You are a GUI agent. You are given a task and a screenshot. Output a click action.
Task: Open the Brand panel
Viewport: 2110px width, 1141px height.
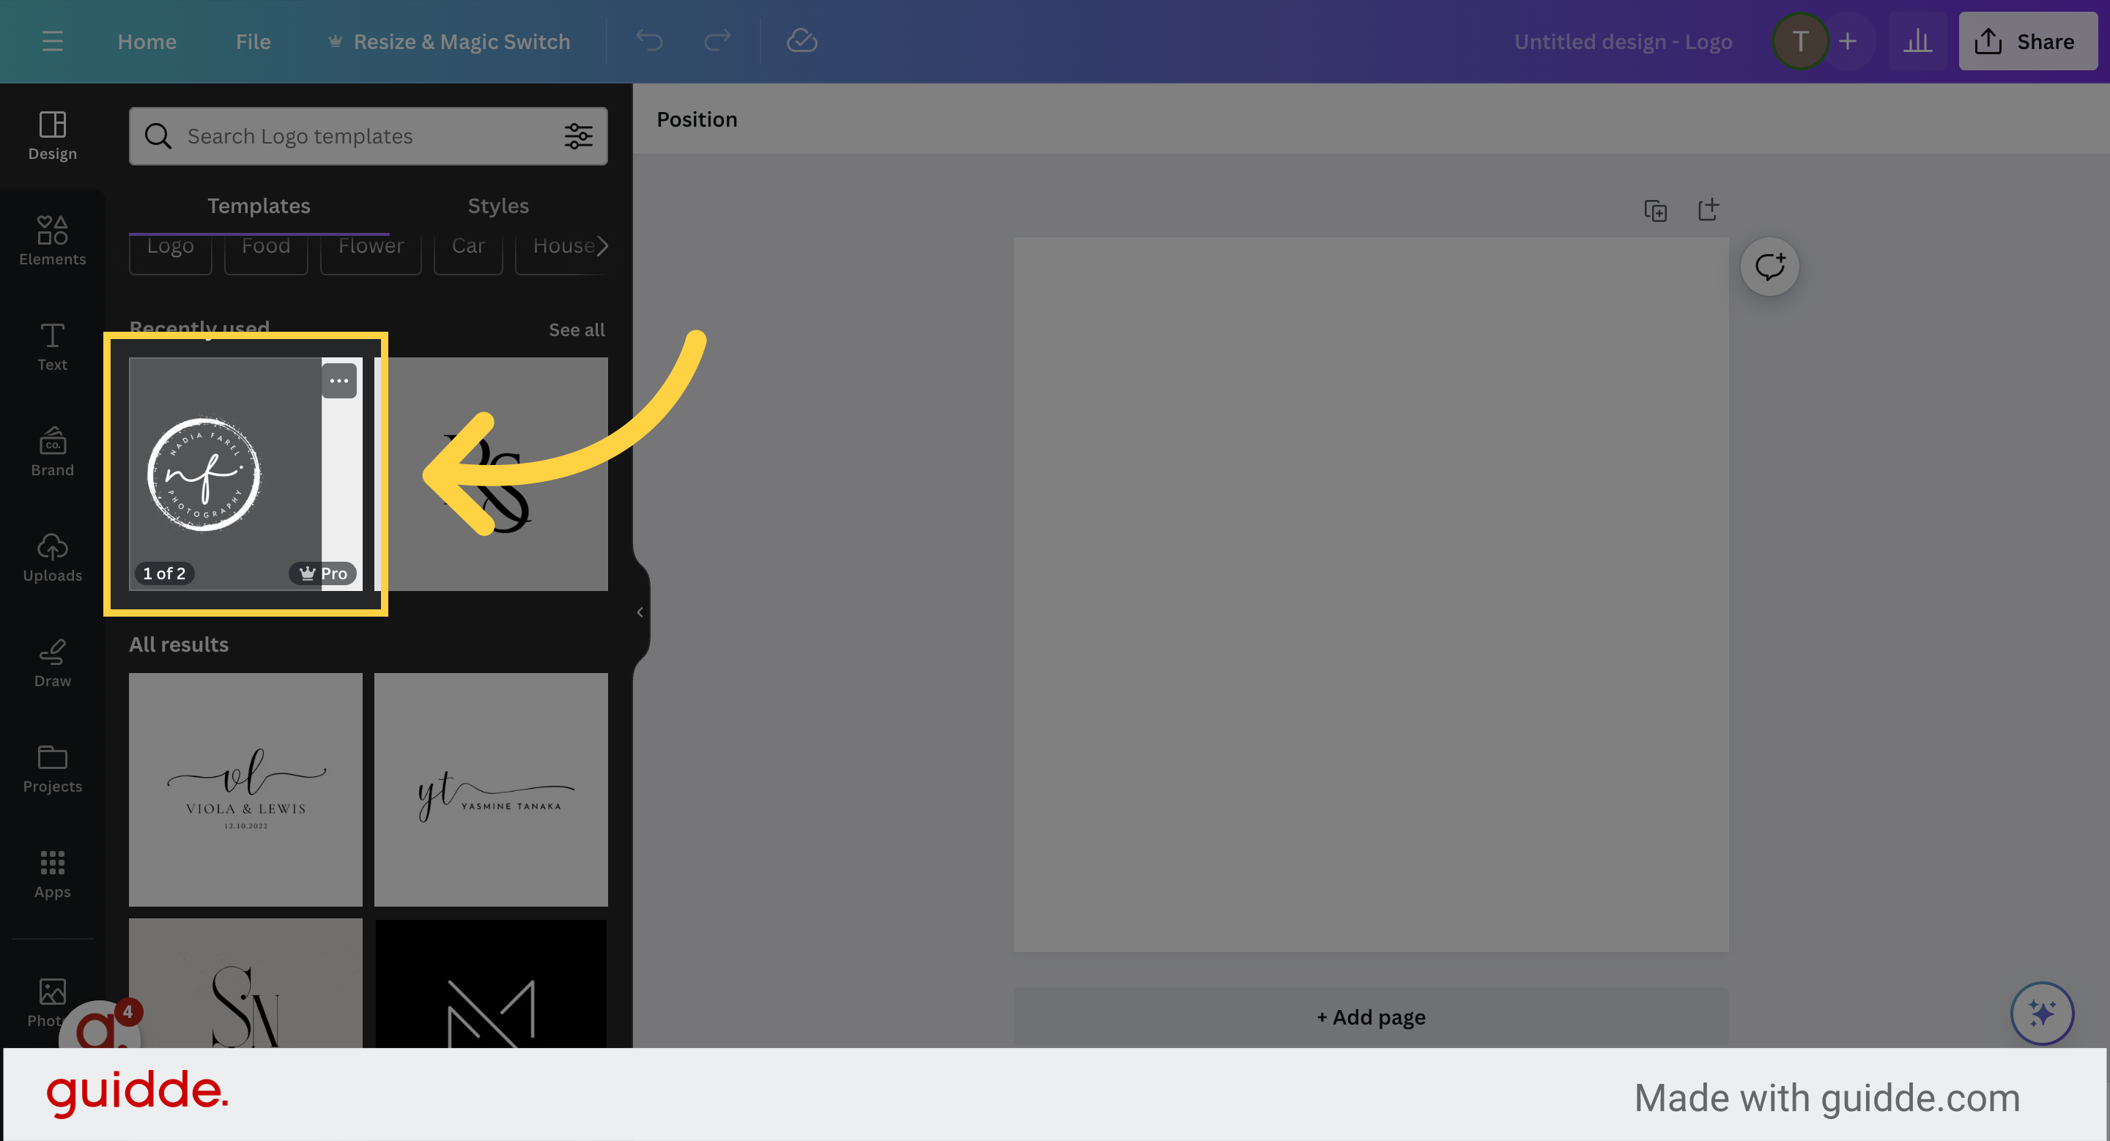click(51, 451)
